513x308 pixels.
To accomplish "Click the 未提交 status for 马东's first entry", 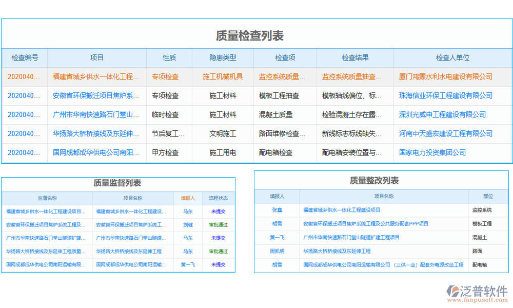I will click(219, 211).
